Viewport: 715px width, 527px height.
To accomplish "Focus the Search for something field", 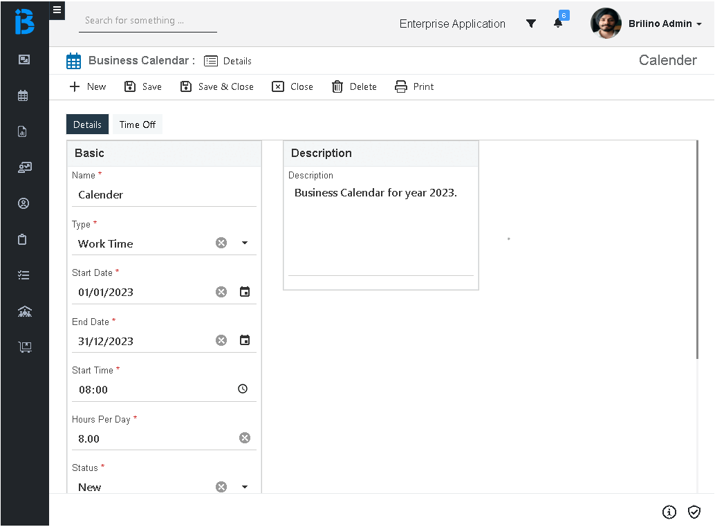I will coord(148,21).
